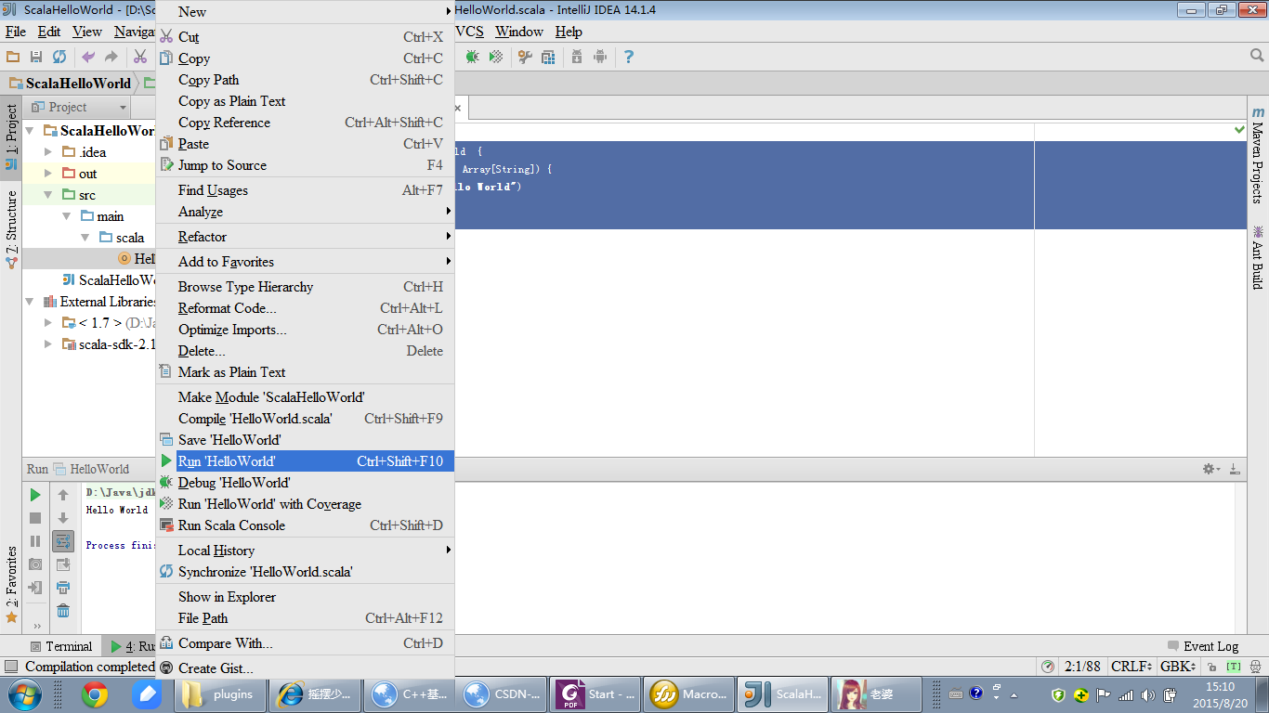Expand the .idea folder tree node
The width and height of the screenshot is (1269, 713).
[48, 151]
